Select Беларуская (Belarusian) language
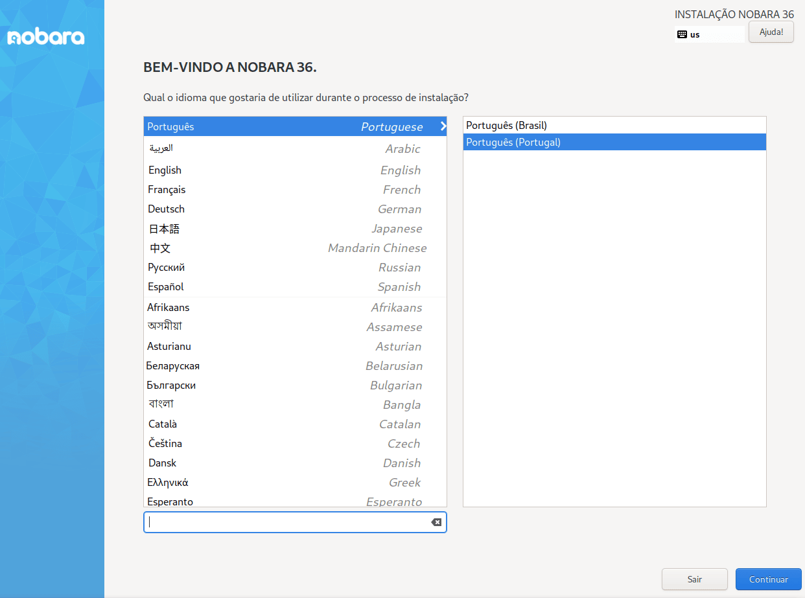Viewport: 805px width, 598px height. [295, 365]
